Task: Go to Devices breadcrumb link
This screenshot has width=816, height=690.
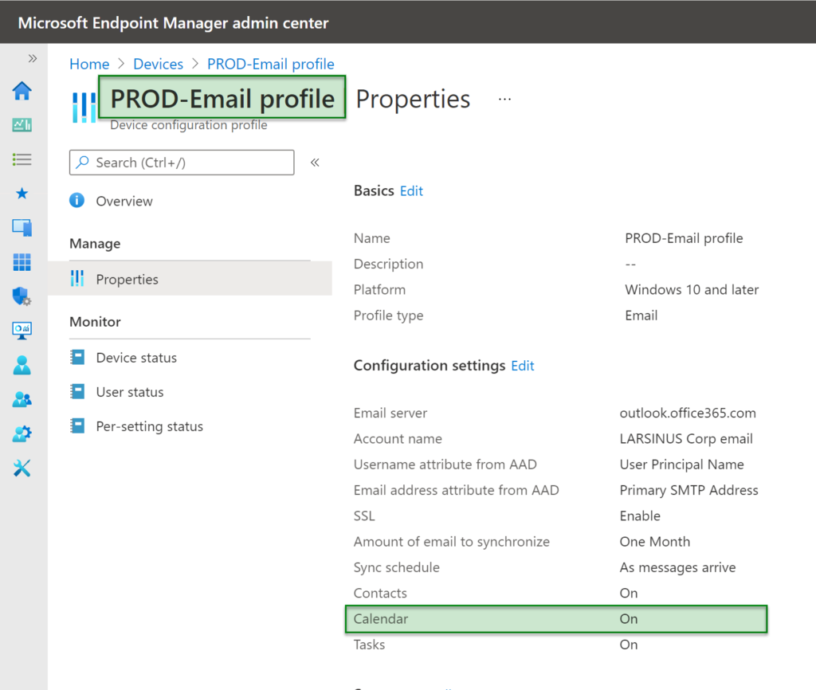Action: point(159,64)
